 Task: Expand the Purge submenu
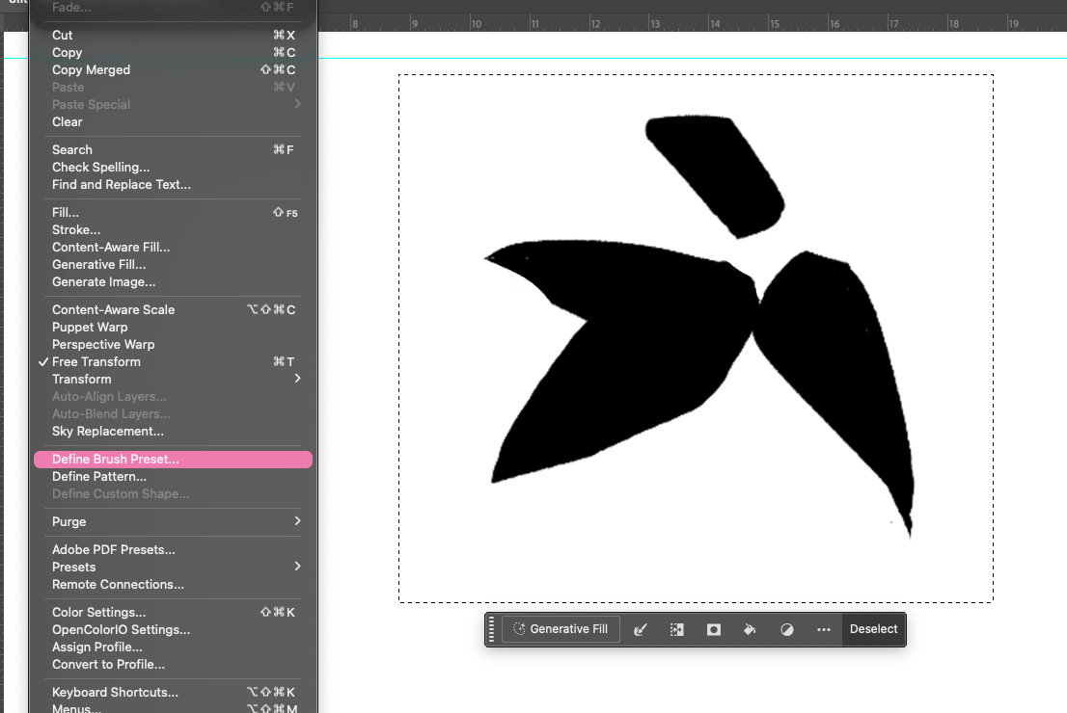(x=173, y=522)
